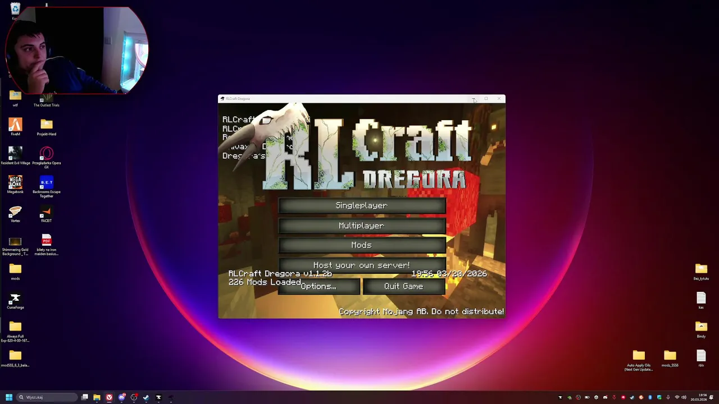
Task: Open OBS Studio from the taskbar
Action: coord(134,397)
